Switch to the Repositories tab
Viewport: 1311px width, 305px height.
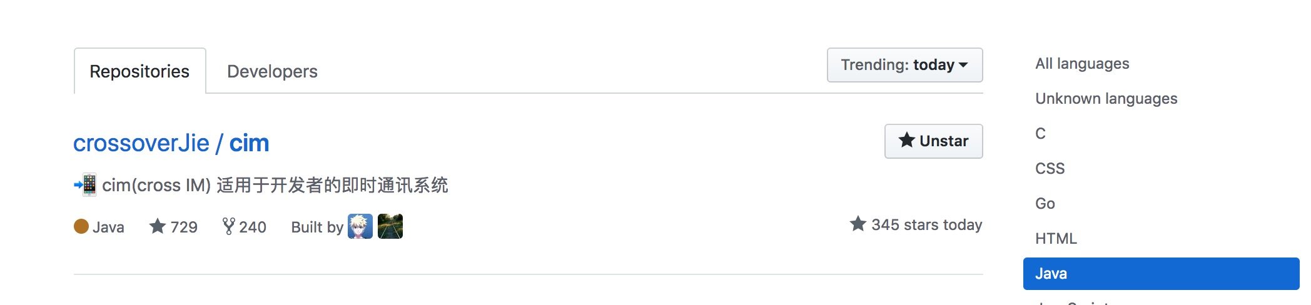point(139,71)
